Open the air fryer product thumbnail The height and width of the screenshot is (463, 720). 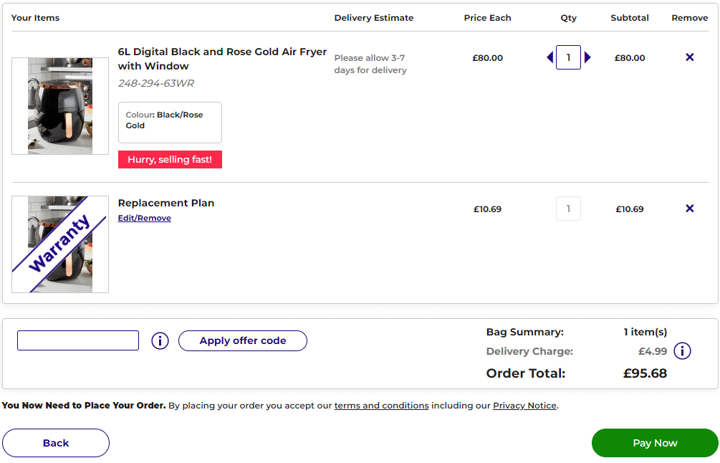click(x=60, y=106)
